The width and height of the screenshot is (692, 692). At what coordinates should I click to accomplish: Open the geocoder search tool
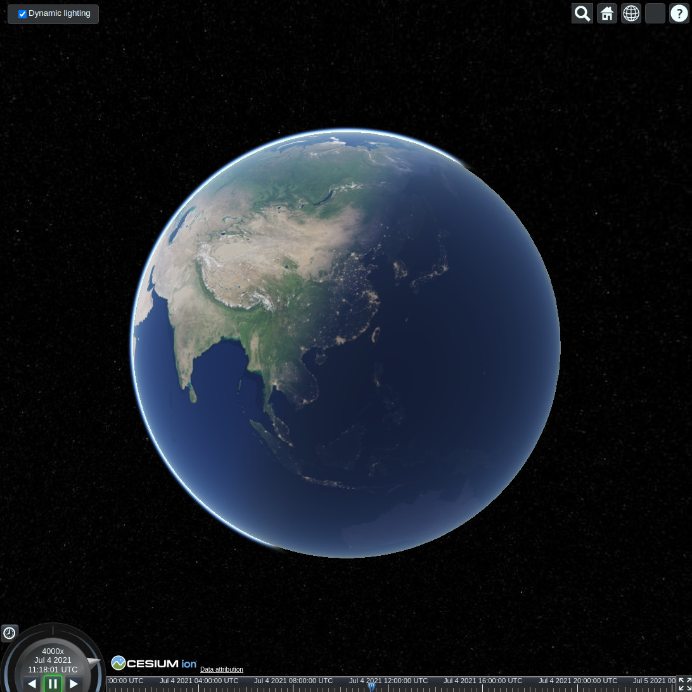(582, 13)
